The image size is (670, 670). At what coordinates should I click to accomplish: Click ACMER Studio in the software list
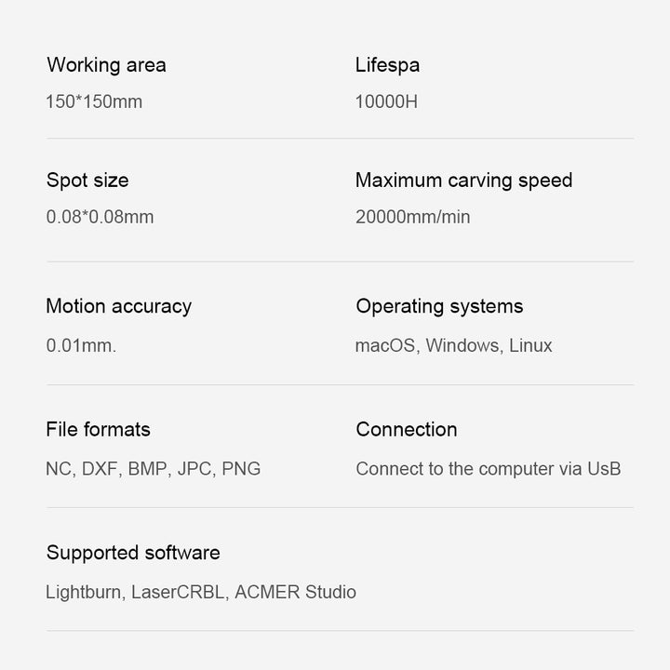295,592
